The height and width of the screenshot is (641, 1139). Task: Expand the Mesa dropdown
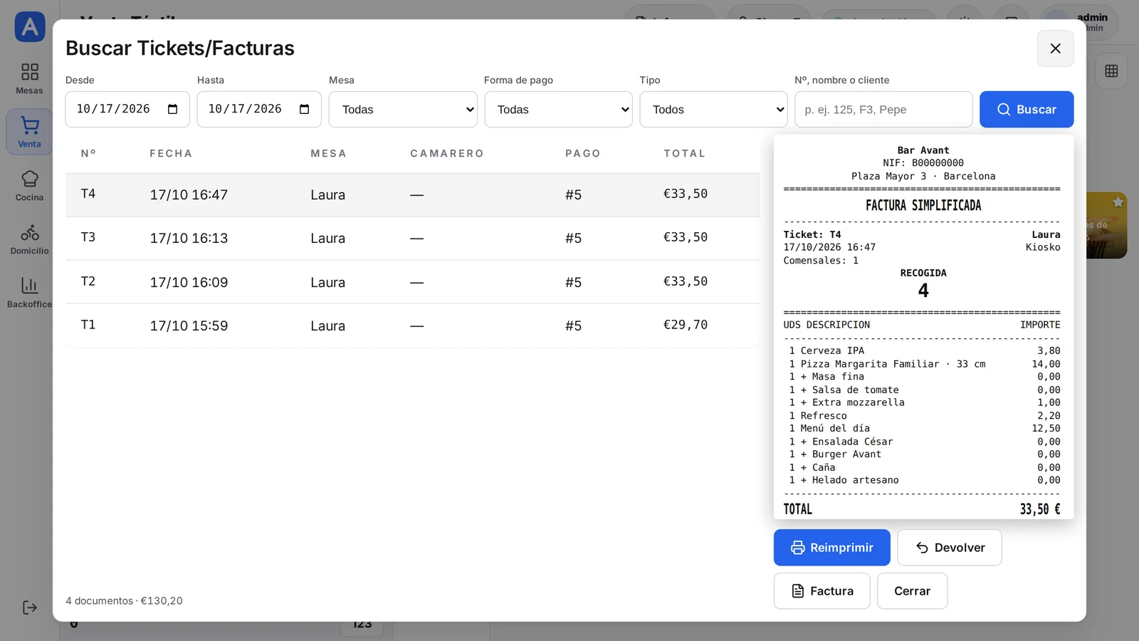[x=403, y=110]
